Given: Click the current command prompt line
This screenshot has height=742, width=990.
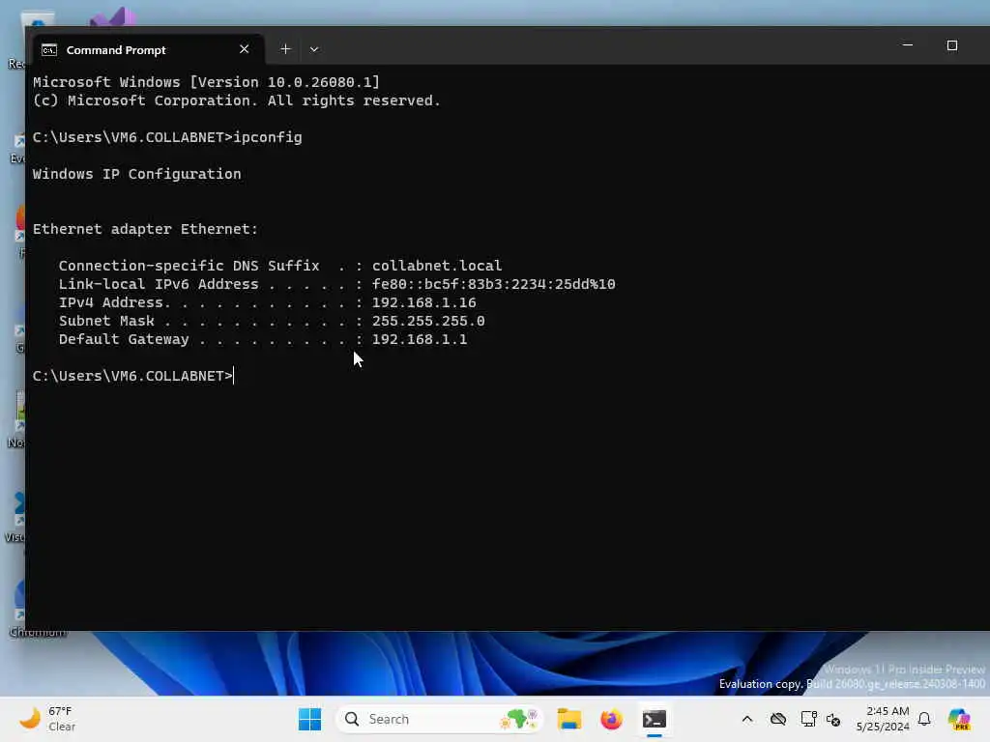Looking at the screenshot, I should click(132, 376).
